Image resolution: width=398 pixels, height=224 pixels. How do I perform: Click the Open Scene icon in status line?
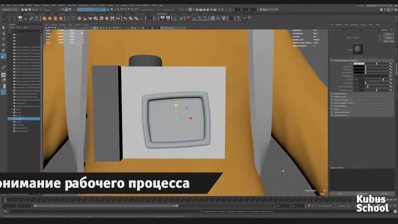pos(26,10)
